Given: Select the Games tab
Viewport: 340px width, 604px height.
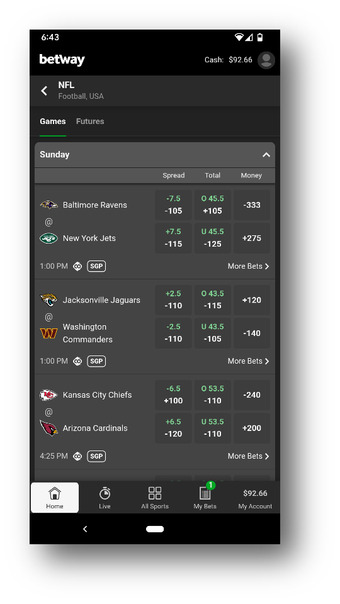Looking at the screenshot, I should (53, 121).
